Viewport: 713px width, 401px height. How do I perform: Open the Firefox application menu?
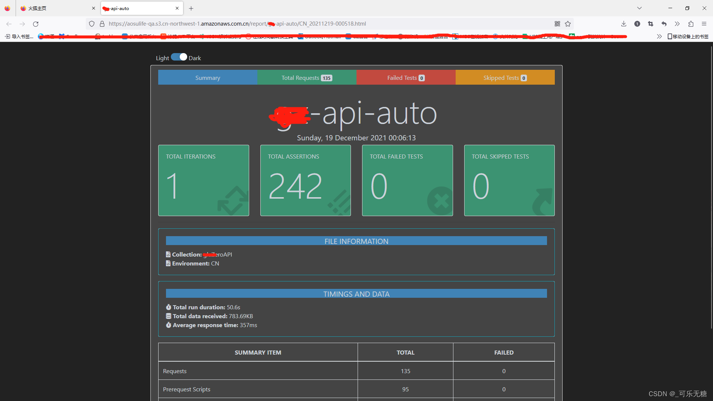click(704, 24)
